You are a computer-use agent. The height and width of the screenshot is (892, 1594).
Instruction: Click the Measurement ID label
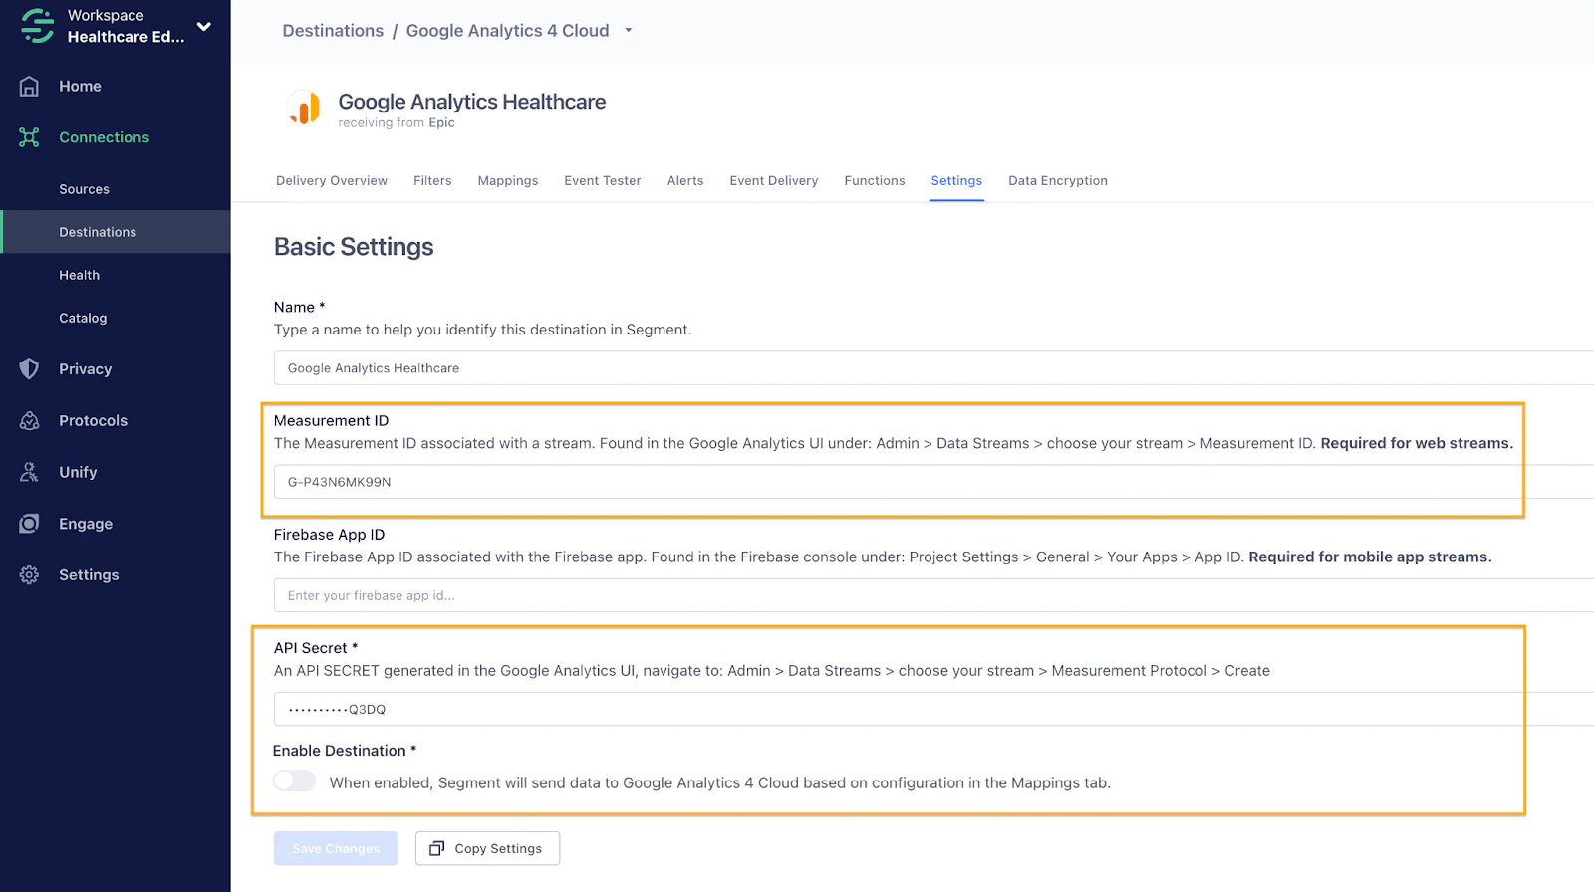click(x=332, y=421)
